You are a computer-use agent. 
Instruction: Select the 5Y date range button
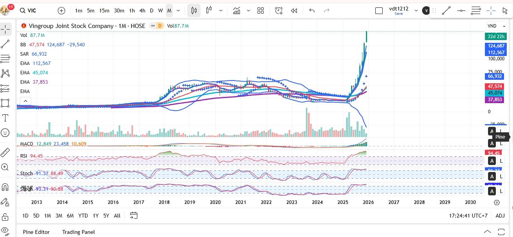(x=106, y=216)
